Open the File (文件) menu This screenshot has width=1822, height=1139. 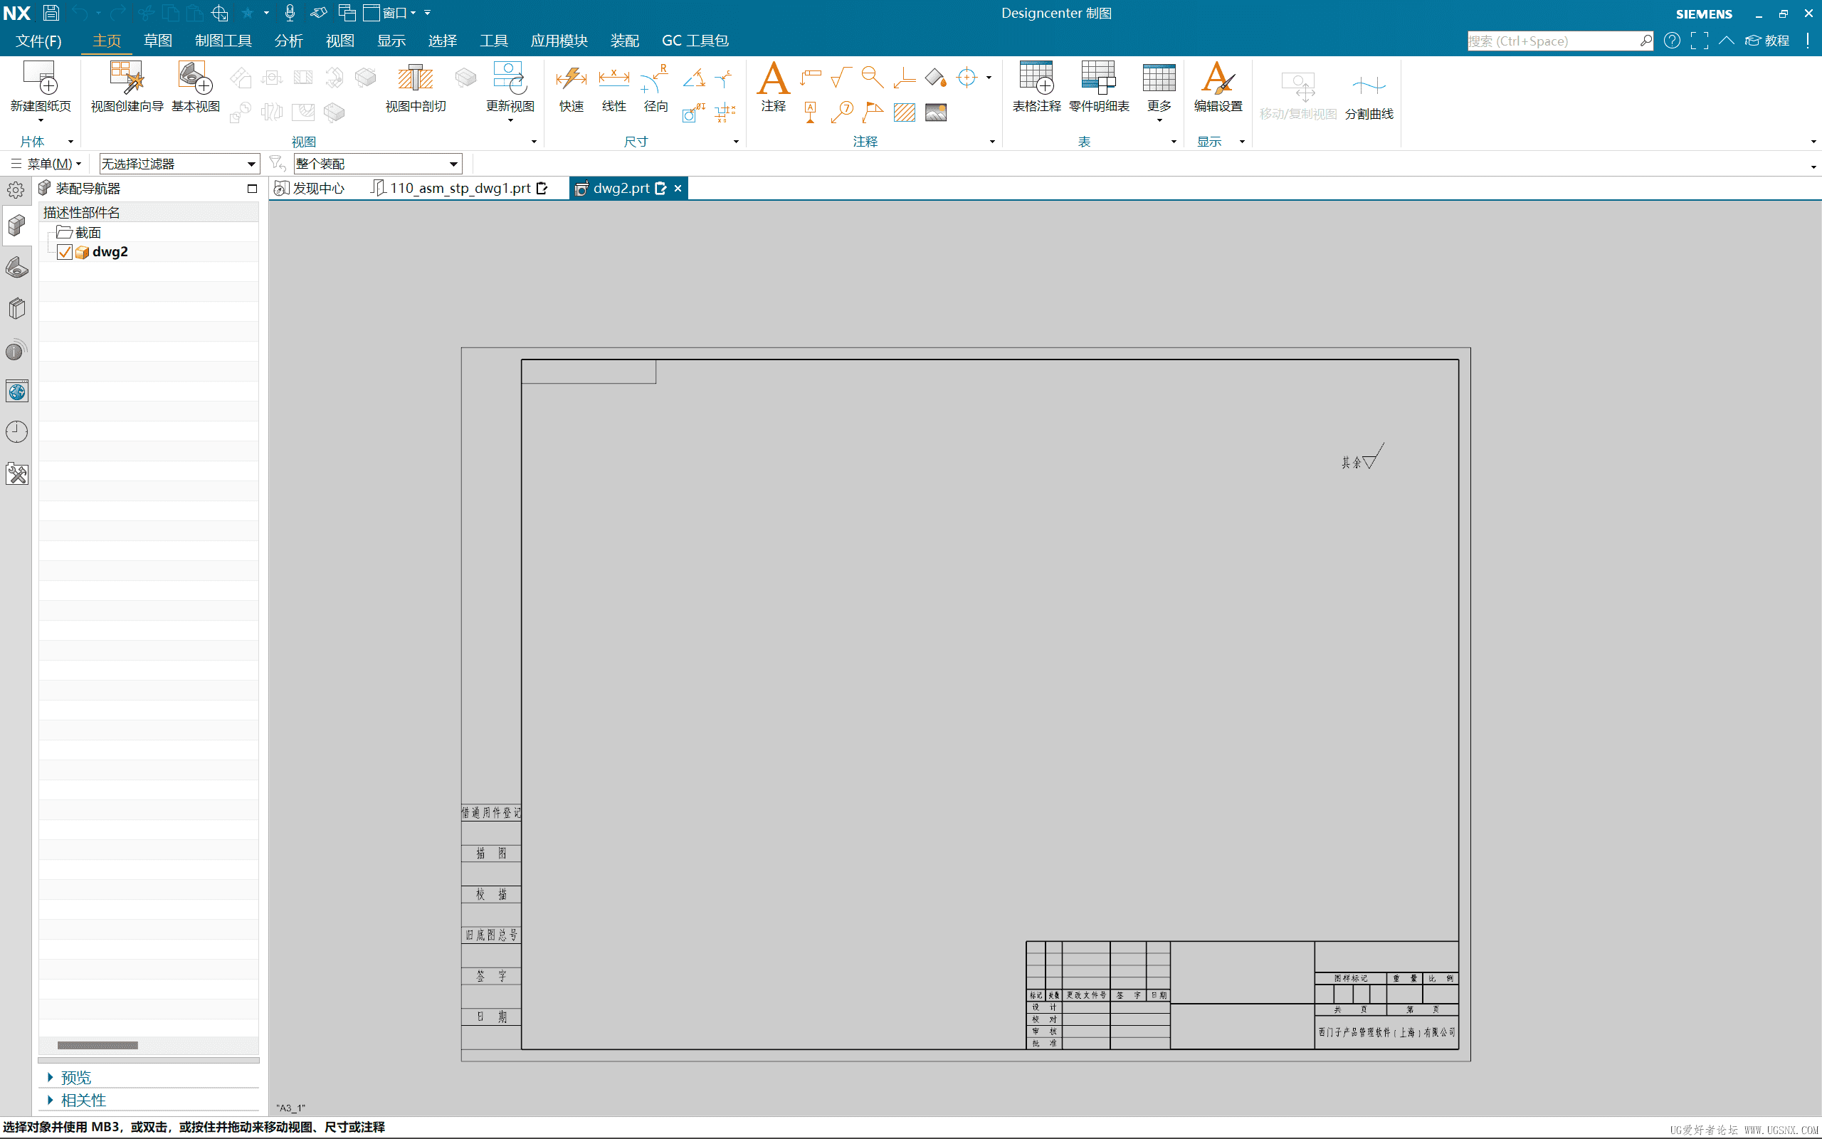coord(38,41)
